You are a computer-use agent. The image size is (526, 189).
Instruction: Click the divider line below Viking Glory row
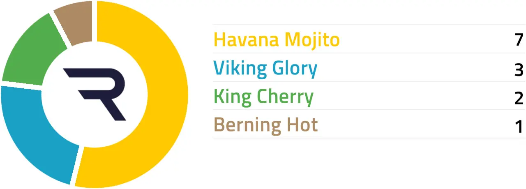(369, 81)
